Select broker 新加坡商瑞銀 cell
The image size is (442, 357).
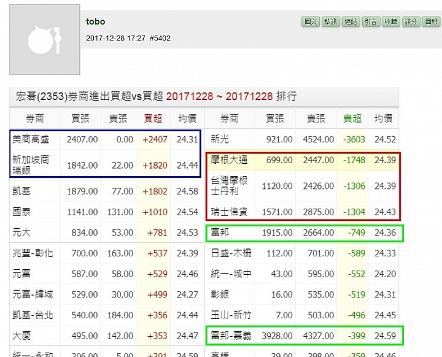click(x=31, y=165)
